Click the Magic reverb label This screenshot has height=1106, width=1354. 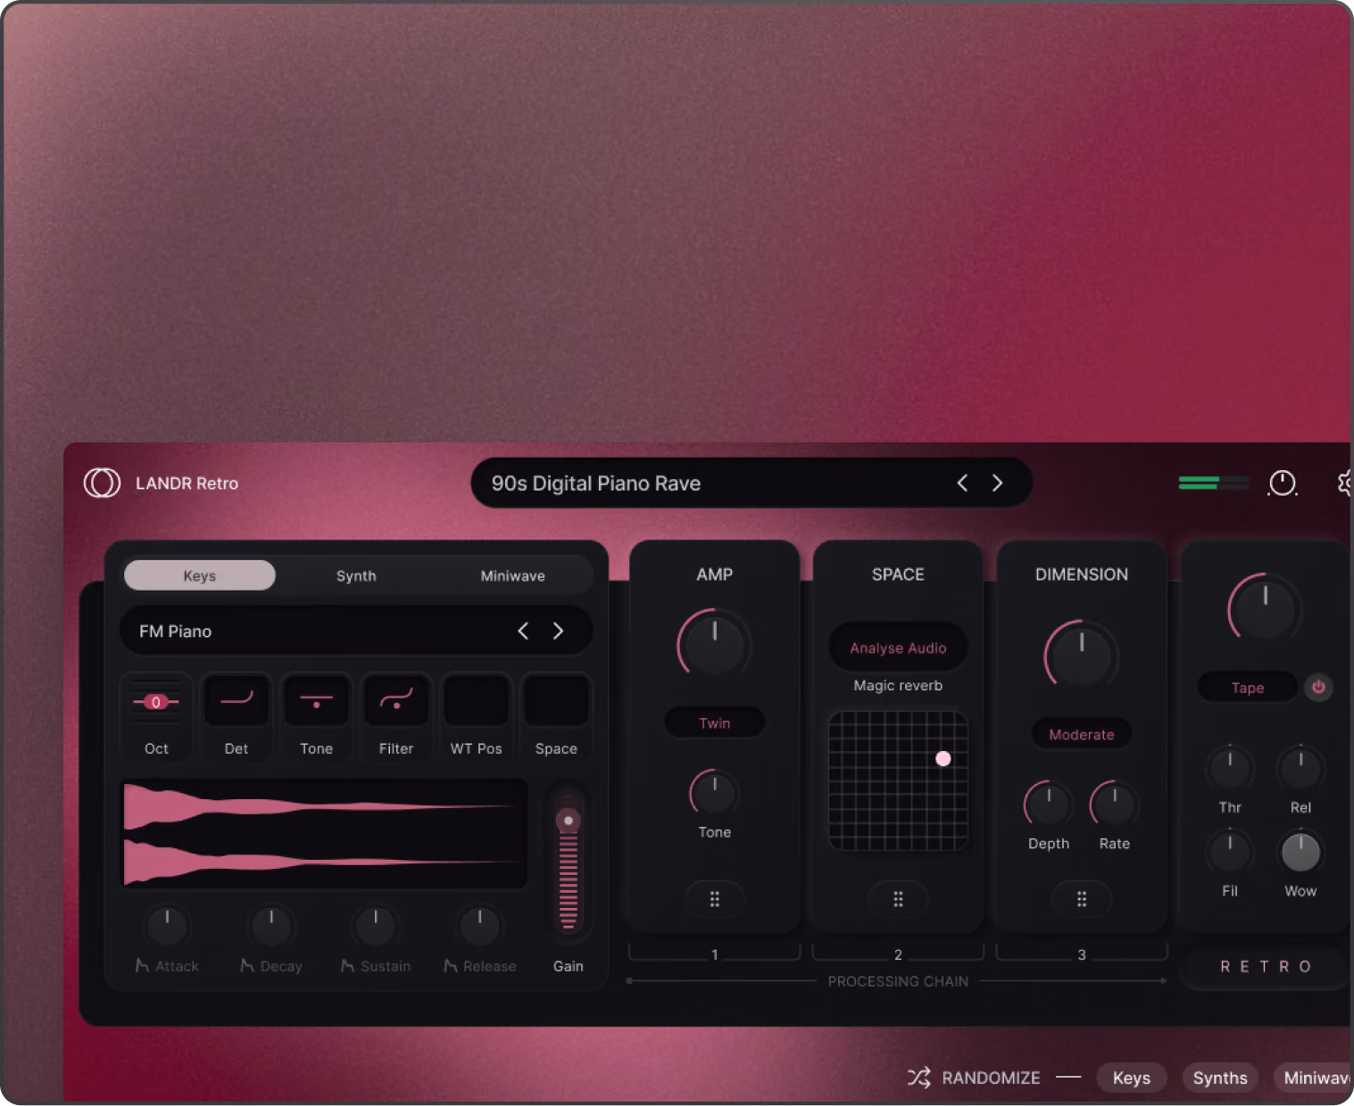coord(898,685)
